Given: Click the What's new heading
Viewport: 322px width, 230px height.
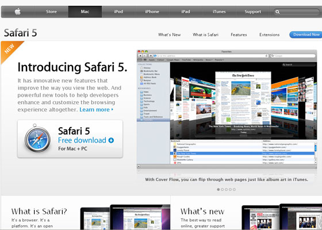Looking at the screenshot, I should click(202, 212).
